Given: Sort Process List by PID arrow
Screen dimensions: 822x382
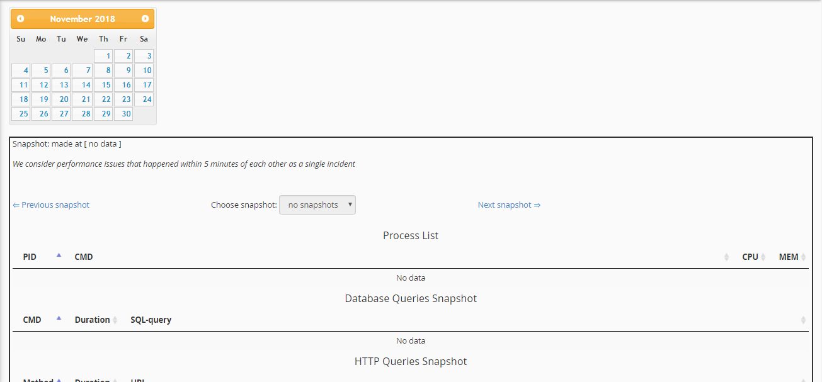Looking at the screenshot, I should [x=59, y=256].
